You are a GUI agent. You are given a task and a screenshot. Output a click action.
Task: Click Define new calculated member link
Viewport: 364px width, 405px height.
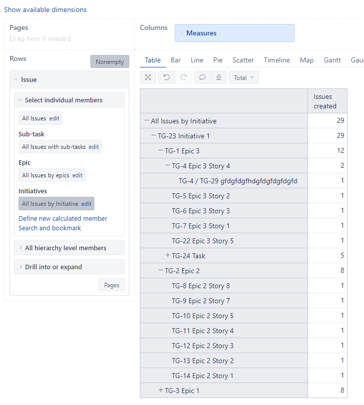click(x=63, y=218)
